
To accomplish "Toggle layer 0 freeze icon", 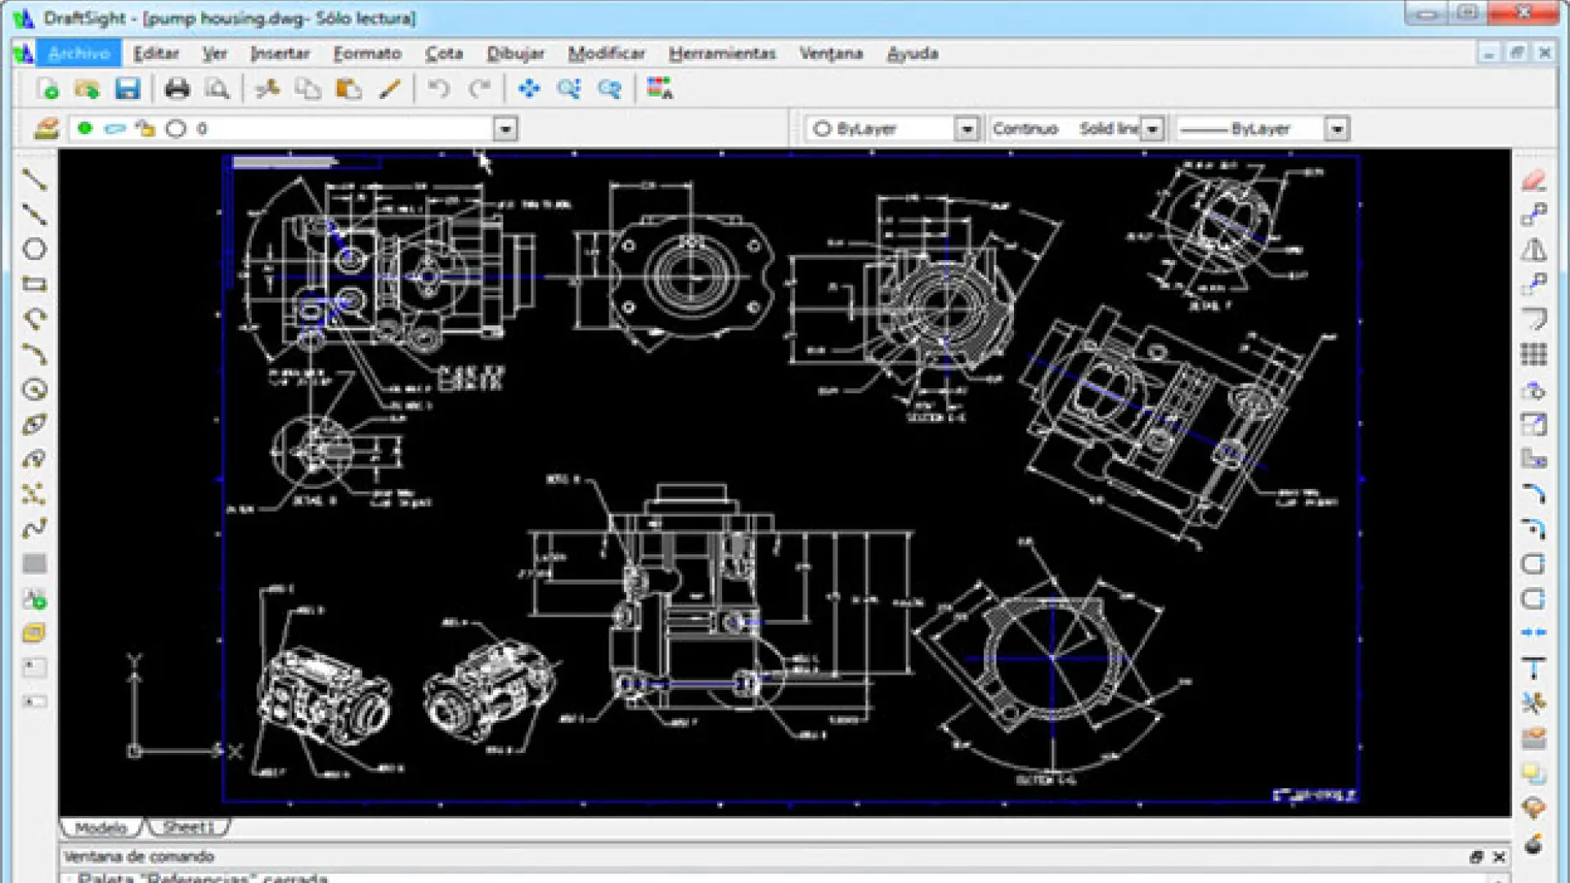I will click(x=115, y=128).
